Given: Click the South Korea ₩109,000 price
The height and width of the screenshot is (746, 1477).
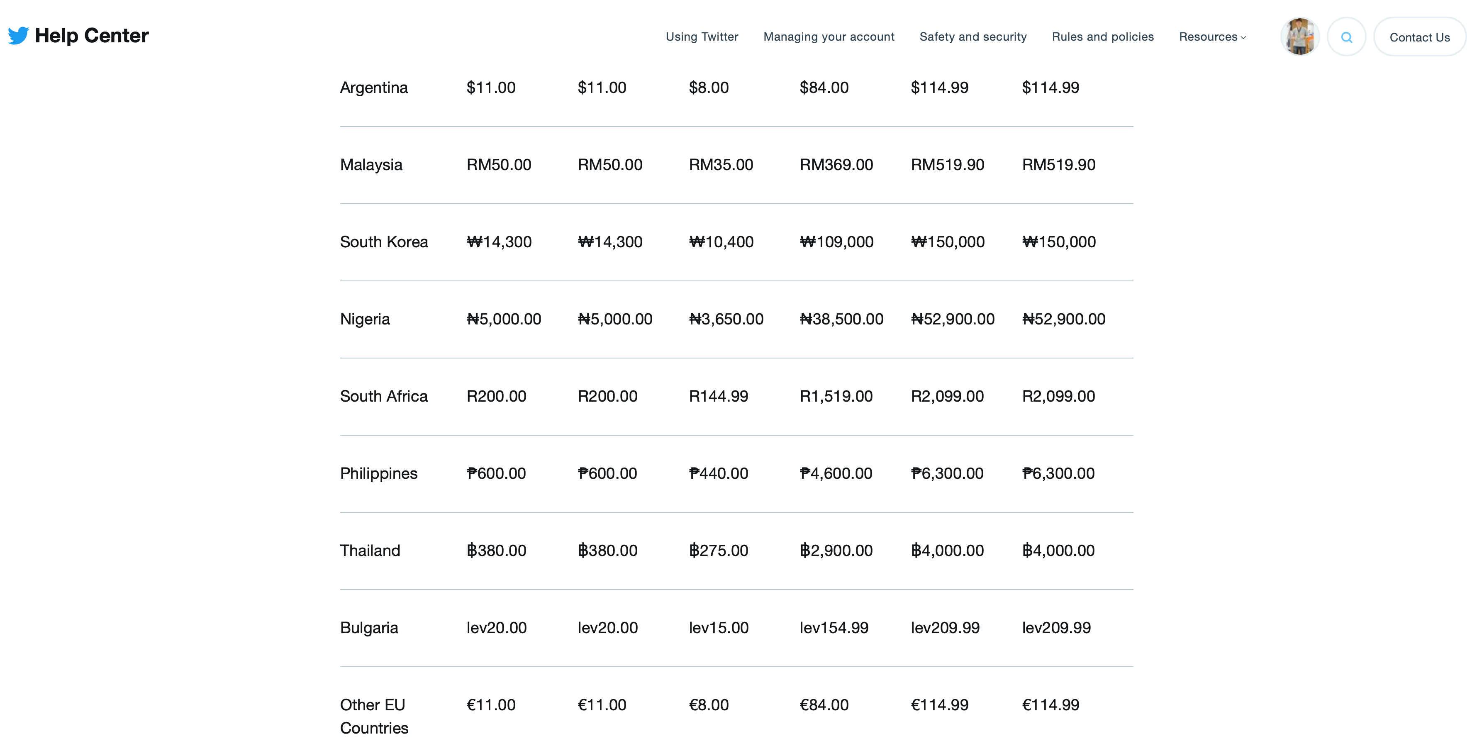Looking at the screenshot, I should point(836,242).
